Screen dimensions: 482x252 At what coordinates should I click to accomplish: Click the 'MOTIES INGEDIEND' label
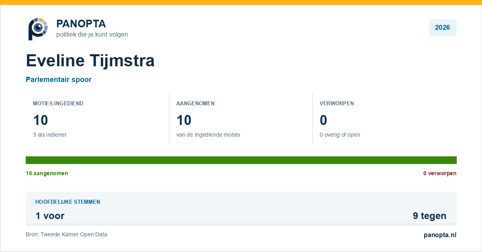point(58,103)
